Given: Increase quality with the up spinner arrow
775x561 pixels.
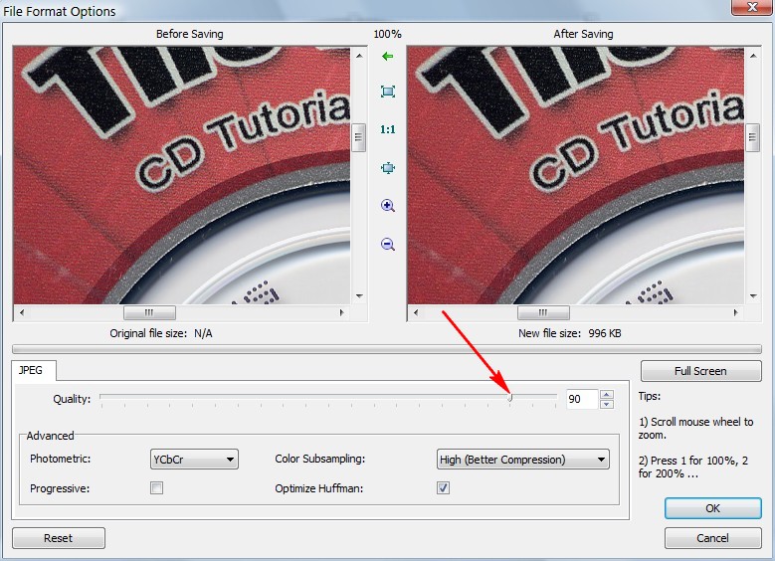Looking at the screenshot, I should click(x=607, y=395).
